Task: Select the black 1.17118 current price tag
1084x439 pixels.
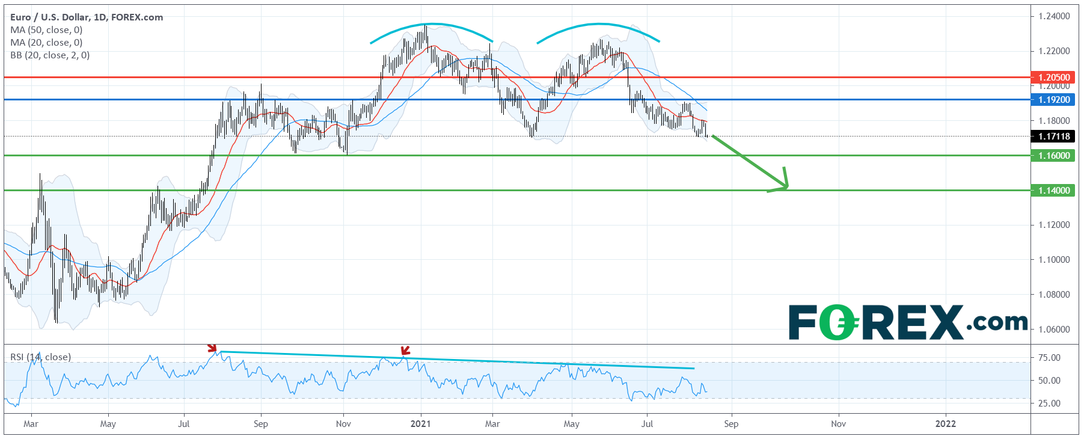Action: coord(1053,137)
